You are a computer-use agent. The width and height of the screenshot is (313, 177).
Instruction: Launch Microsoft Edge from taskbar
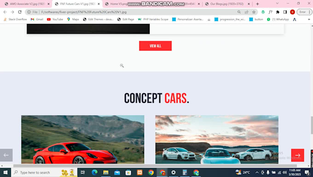(94, 172)
